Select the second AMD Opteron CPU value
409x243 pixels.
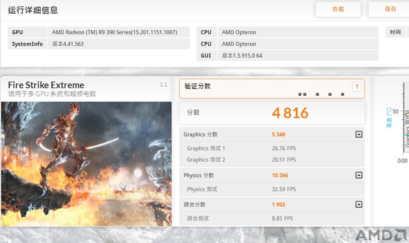pos(298,44)
